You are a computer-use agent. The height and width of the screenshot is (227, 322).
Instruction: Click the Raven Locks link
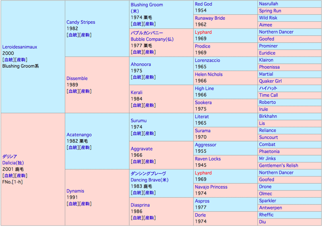208,159
